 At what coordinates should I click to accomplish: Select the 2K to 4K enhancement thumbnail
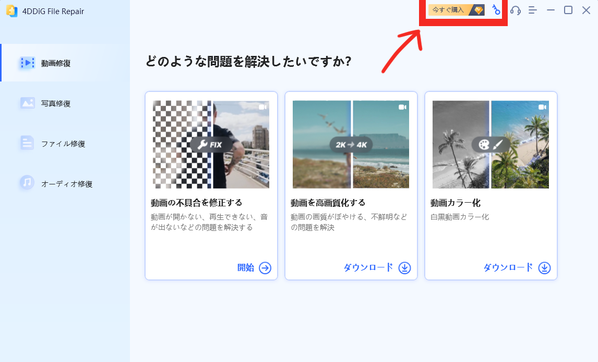click(351, 144)
